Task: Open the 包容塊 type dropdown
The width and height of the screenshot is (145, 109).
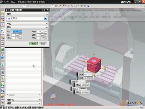Action: [46, 19]
